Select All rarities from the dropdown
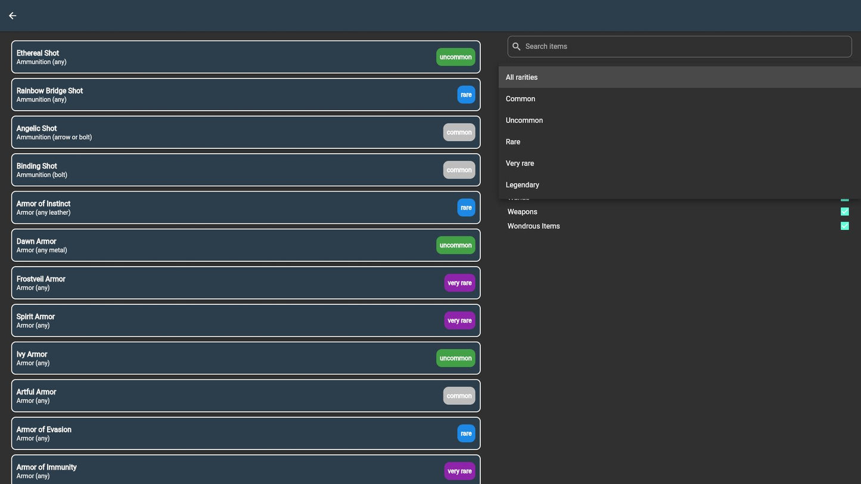The image size is (861, 484). tap(679, 77)
